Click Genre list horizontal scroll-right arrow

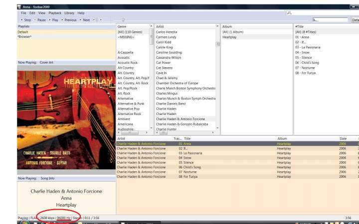[147, 132]
